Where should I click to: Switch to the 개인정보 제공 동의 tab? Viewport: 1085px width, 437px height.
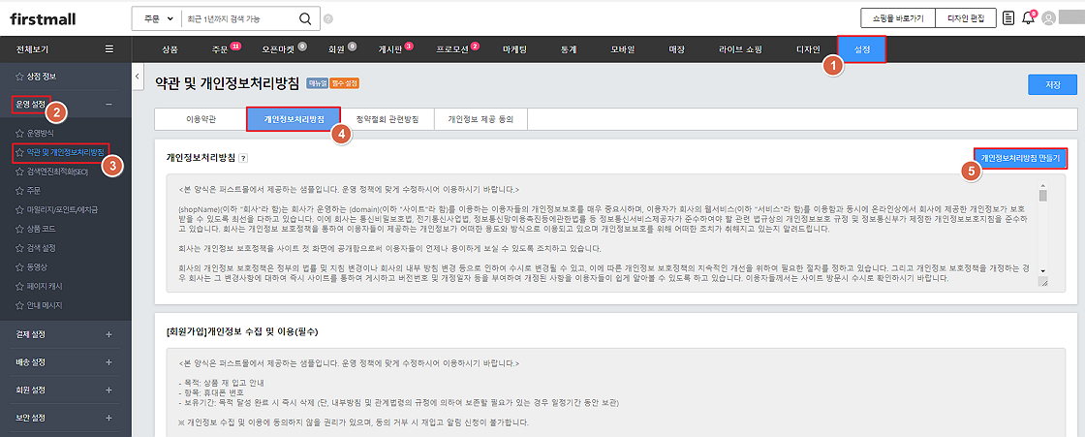(x=480, y=119)
